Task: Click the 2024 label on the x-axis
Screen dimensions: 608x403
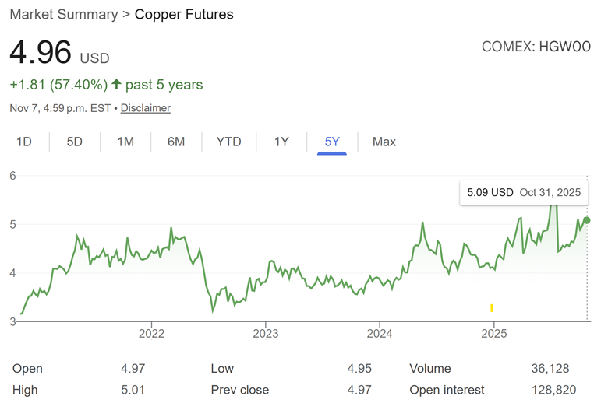Action: point(379,334)
